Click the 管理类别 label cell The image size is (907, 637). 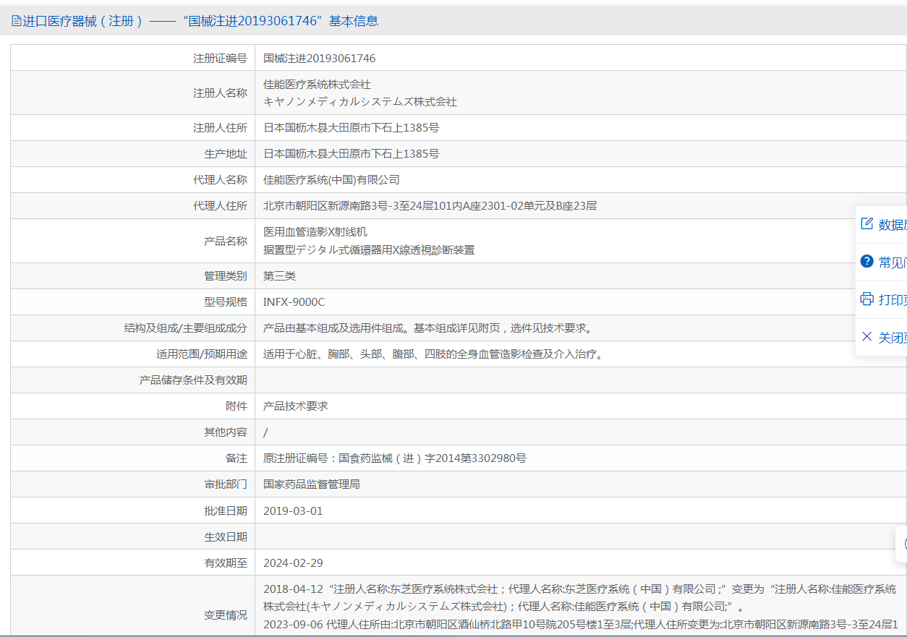click(132, 275)
